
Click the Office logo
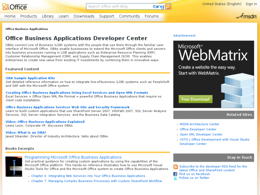click(x=15, y=7)
